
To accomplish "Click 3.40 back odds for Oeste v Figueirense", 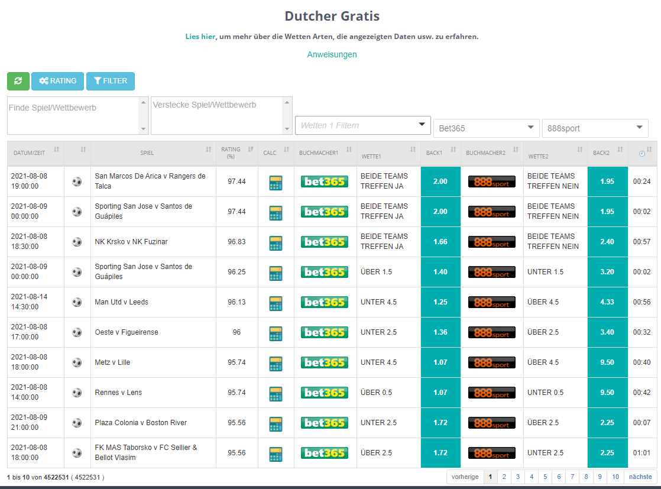I will coord(607,332).
